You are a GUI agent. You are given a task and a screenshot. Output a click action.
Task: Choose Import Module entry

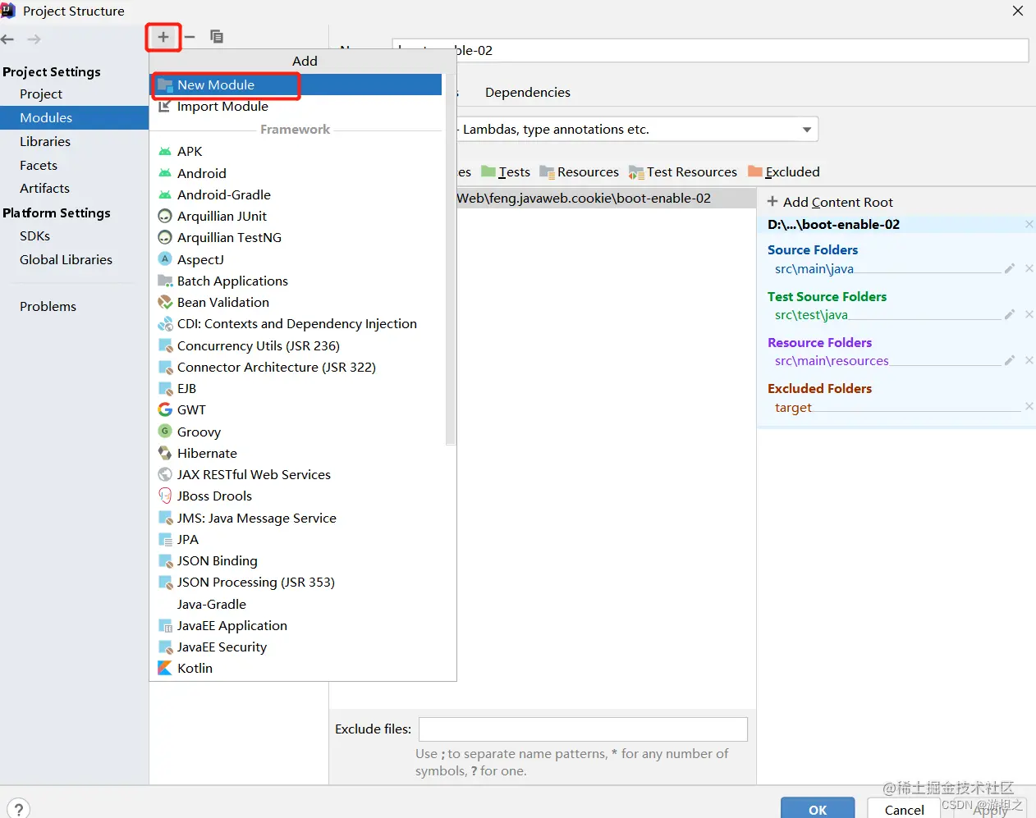pyautogui.click(x=296, y=107)
